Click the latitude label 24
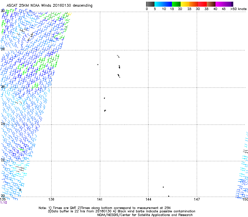Screen dimensions: 248x217 pos(3,124)
